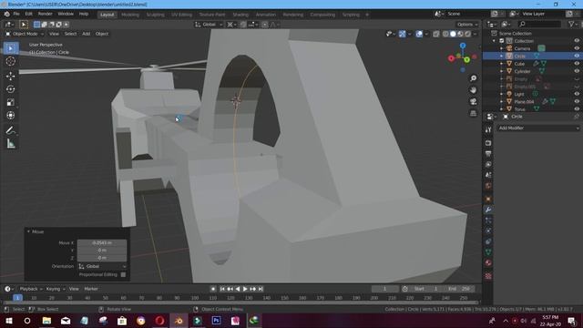This screenshot has height=328, width=583.
Task: Open the Options dropdown
Action: click(x=467, y=25)
